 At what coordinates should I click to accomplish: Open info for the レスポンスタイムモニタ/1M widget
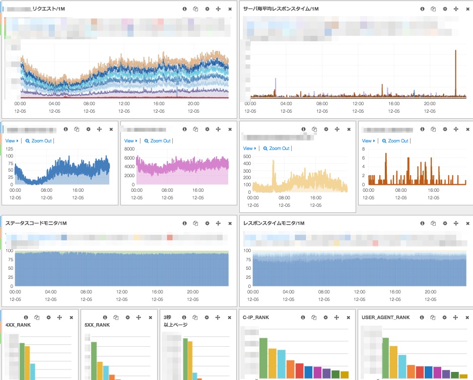tap(421, 223)
